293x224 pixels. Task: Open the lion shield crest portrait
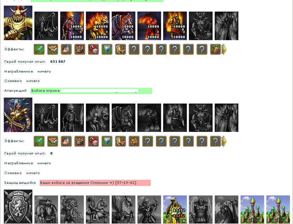pos(18,206)
